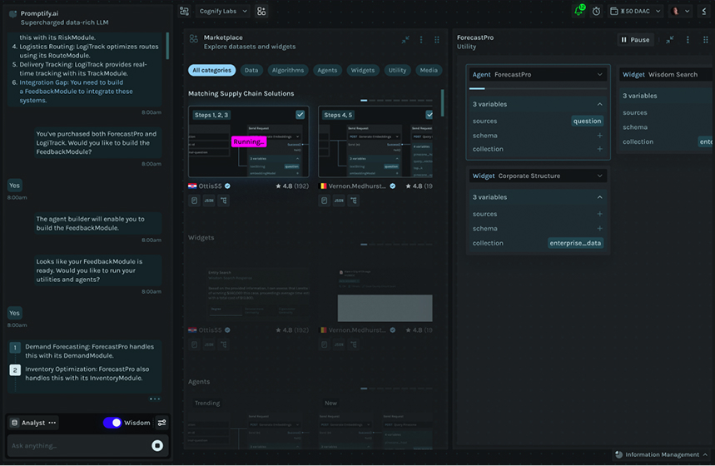Click the collapse sidebar arrow at top right
The width and height of the screenshot is (715, 466).
704,11
